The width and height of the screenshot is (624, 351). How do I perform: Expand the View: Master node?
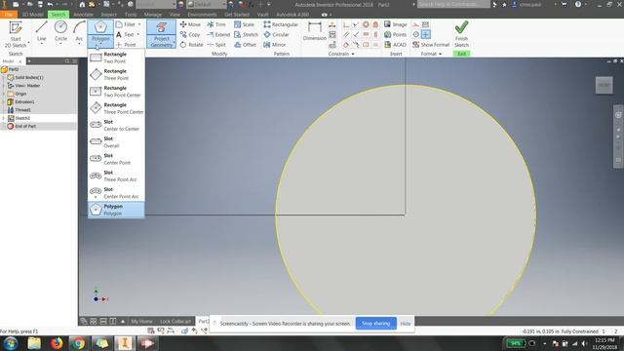pos(4,85)
